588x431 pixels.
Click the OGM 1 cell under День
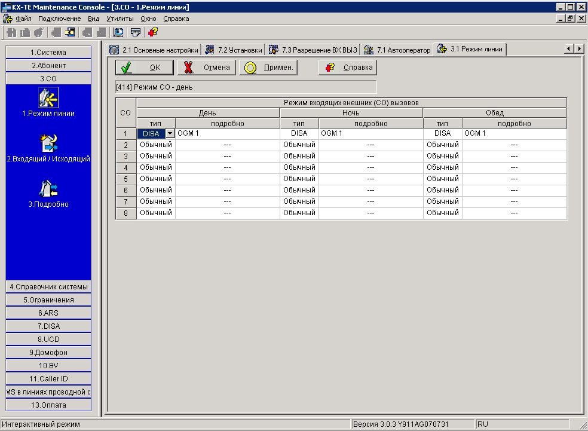point(227,133)
